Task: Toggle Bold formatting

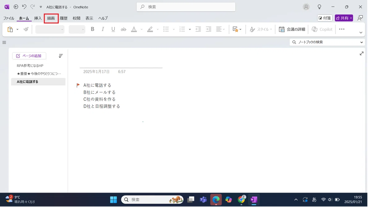Action: 92,29
